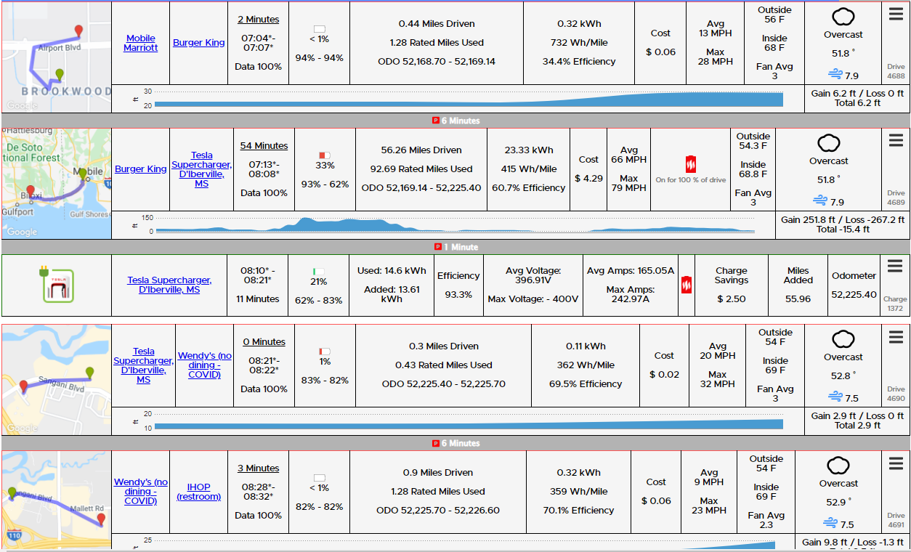Viewport: 911px width, 552px height.
Task: Click the 3 Minutes duration link
Action: pos(259,468)
